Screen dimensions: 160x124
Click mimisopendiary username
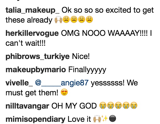click(35, 119)
